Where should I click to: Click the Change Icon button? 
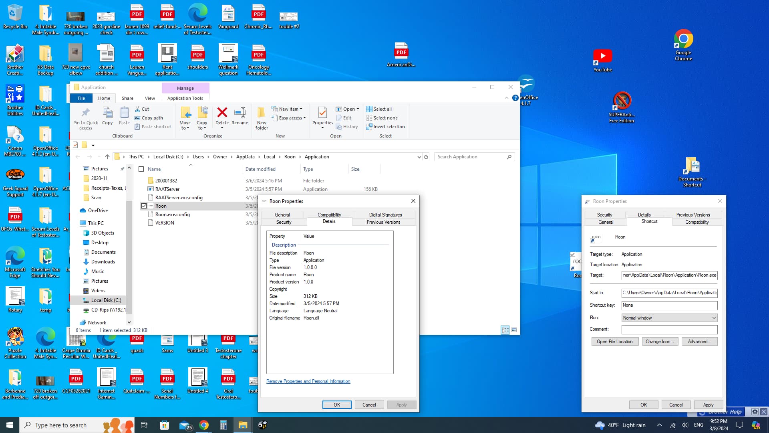click(x=660, y=342)
